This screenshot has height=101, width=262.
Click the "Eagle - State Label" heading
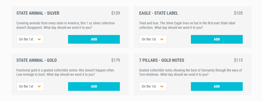pos(159,13)
